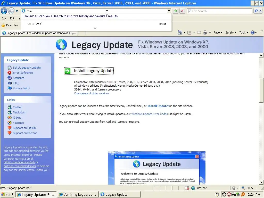Switch to Legacy Update taskbar installer window
The width and height of the screenshot is (264, 198).
click(120, 194)
